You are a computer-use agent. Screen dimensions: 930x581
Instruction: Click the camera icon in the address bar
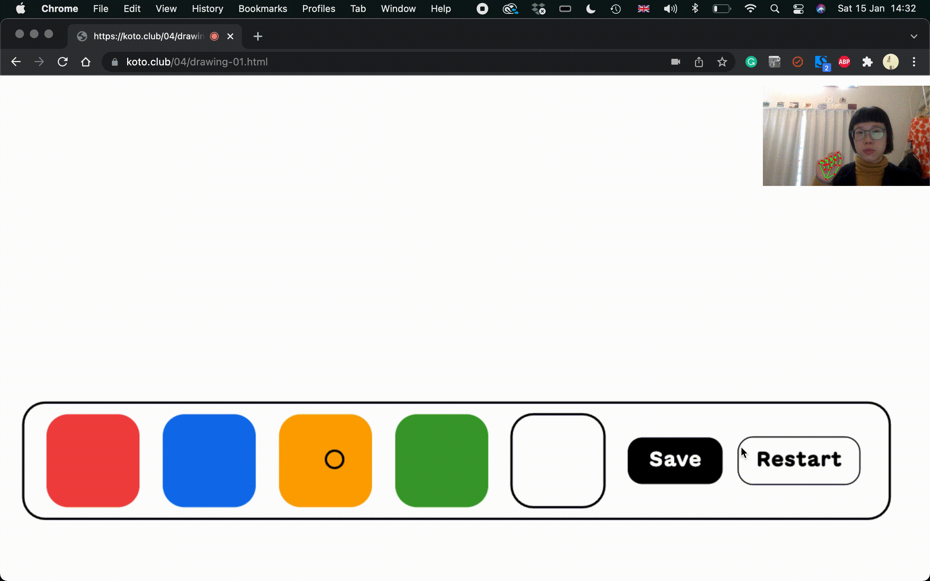(x=676, y=62)
